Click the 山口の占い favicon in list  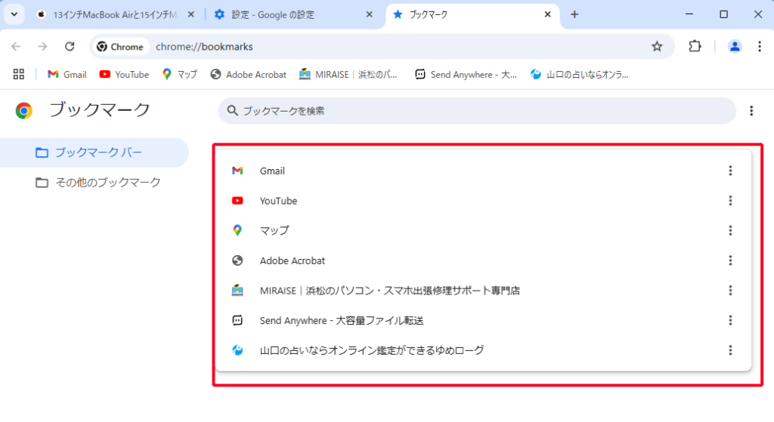pos(237,350)
